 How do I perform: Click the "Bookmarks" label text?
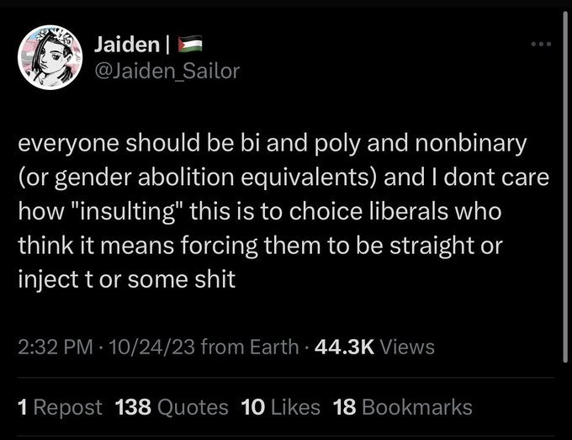(x=417, y=407)
